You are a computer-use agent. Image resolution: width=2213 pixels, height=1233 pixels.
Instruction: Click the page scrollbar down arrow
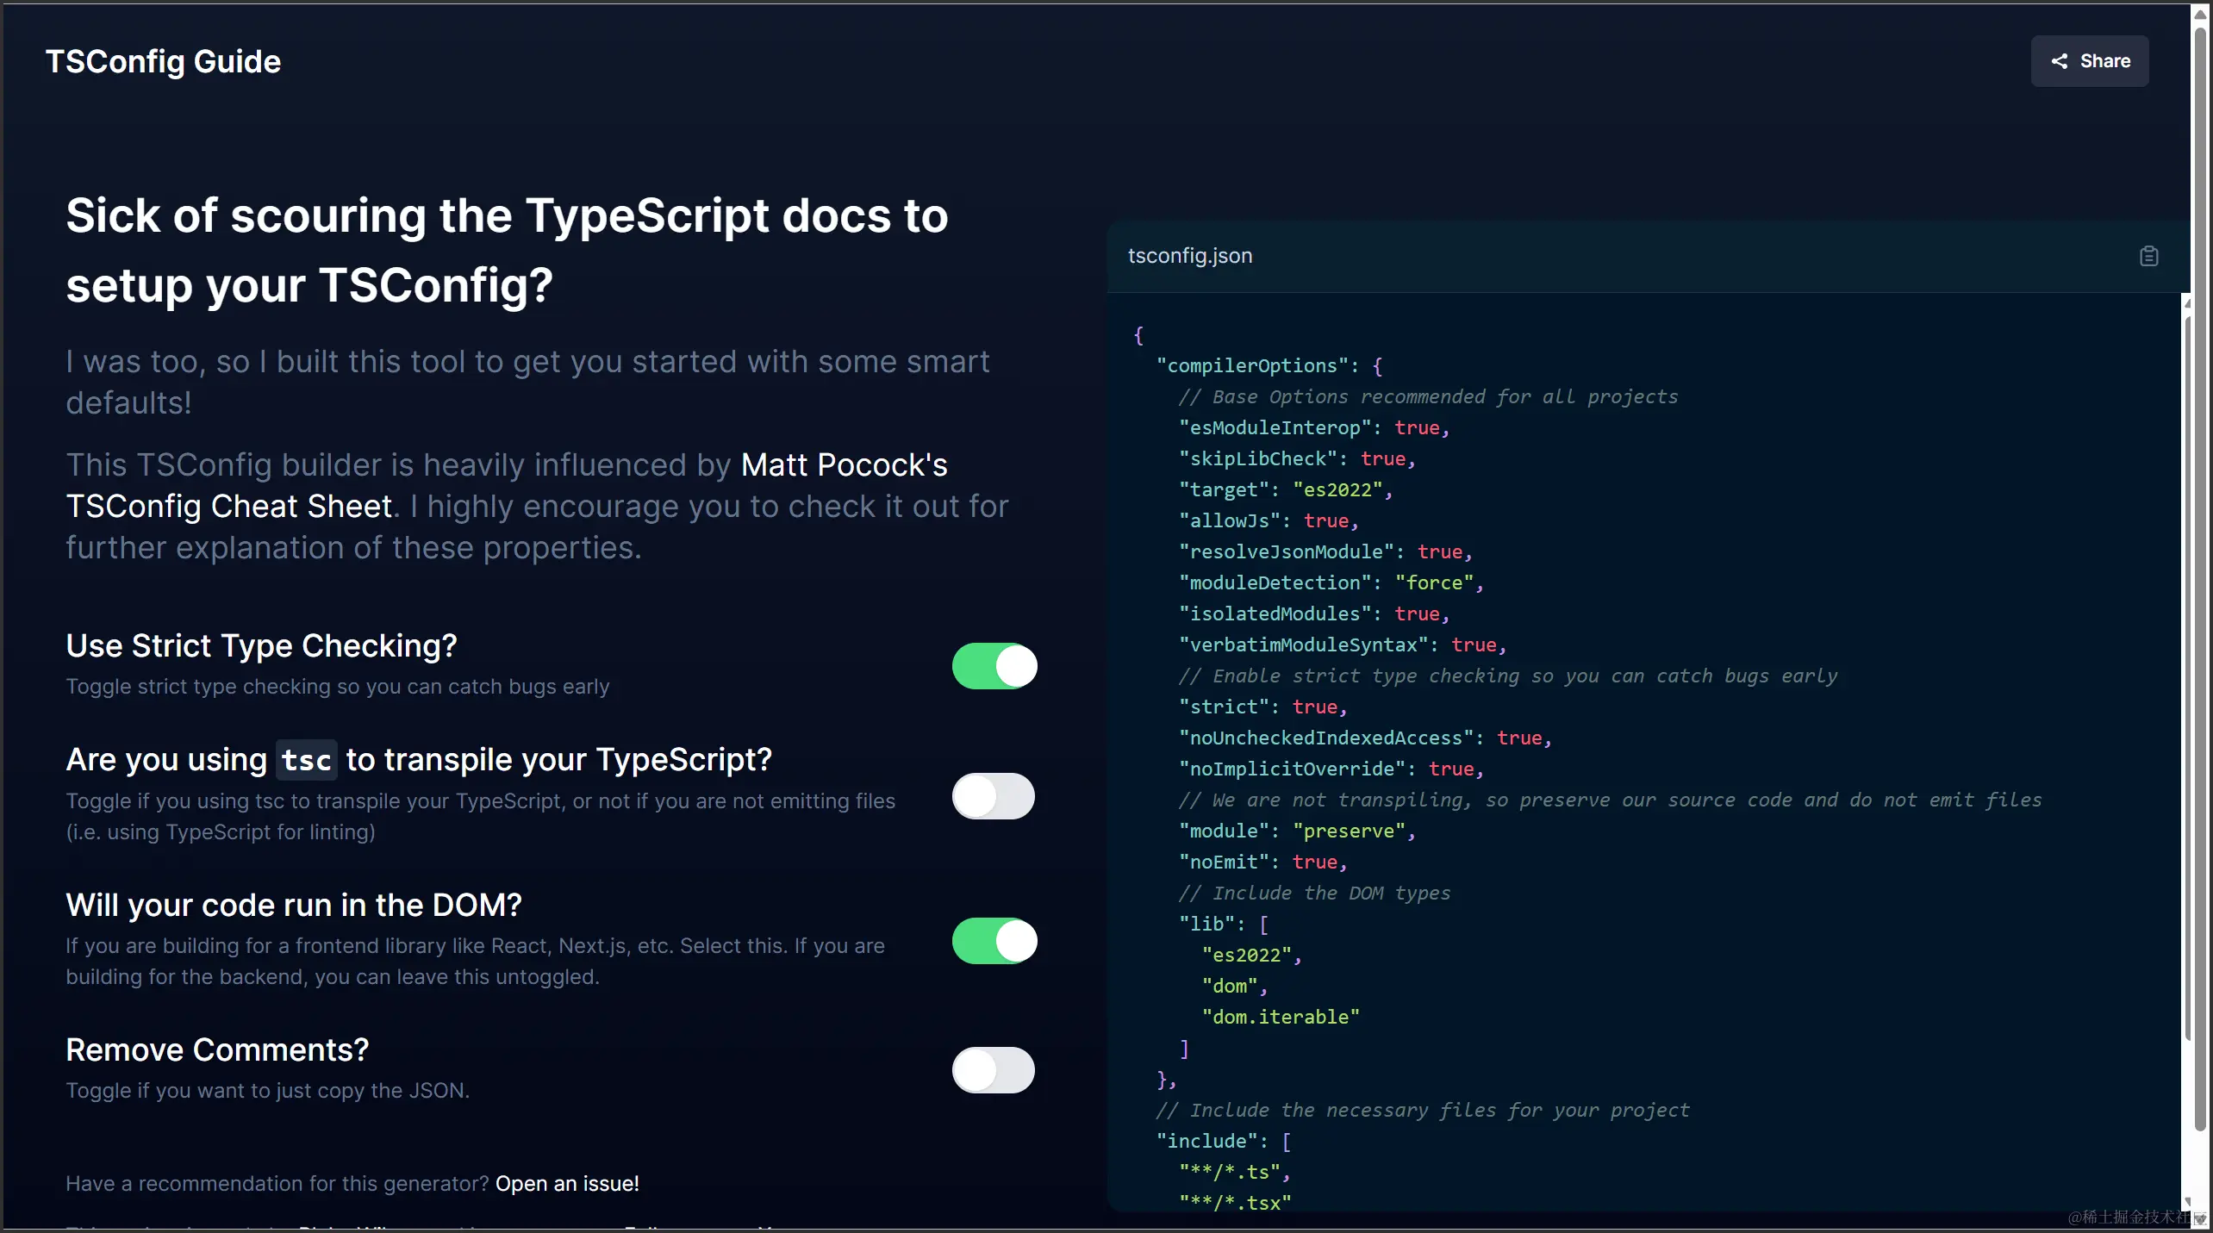[2200, 1219]
